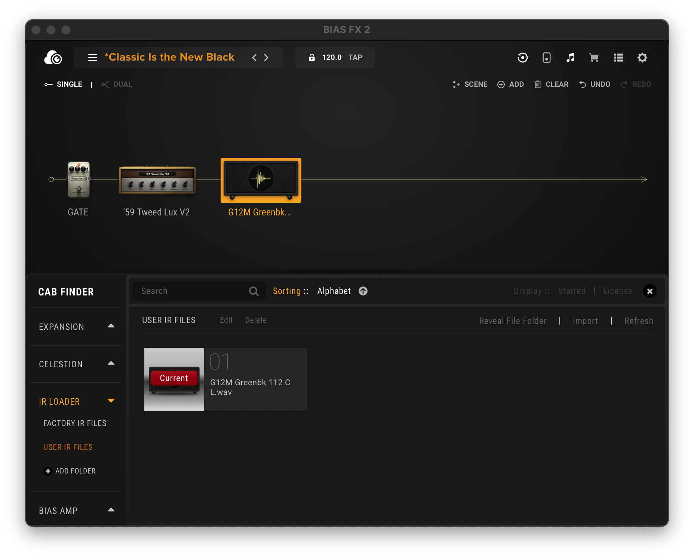Viewport: 694px width, 558px height.
Task: Open the pedal device icon
Action: point(546,58)
